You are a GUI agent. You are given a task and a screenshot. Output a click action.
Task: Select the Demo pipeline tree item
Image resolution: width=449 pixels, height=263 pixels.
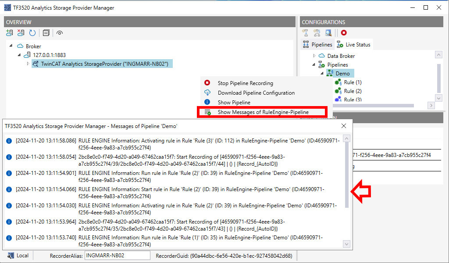tap(340, 74)
